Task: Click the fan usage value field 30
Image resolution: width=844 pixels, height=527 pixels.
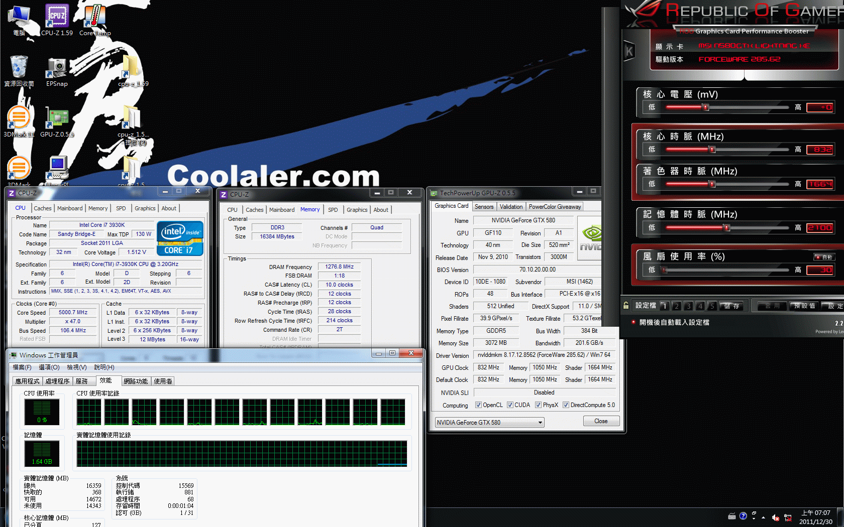Action: [820, 270]
